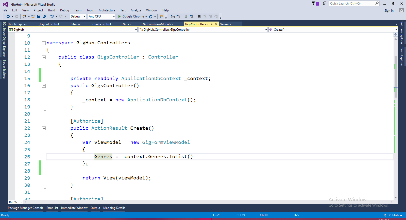
Task: Open the Architecture menu
Action: coord(107,10)
